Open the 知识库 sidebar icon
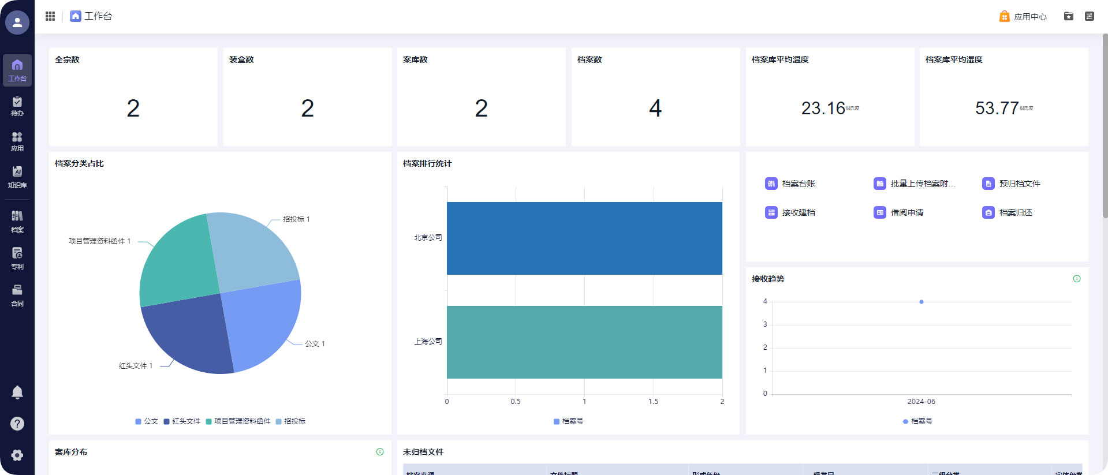1108x475 pixels. (x=17, y=177)
